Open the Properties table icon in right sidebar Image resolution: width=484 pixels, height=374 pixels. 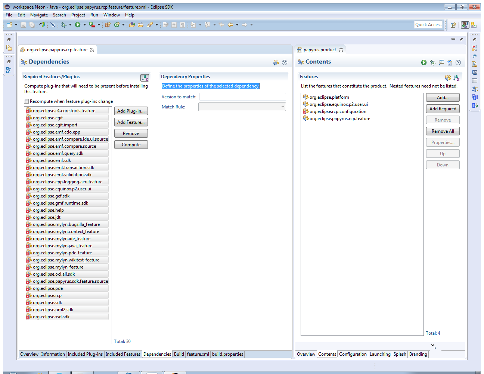click(x=475, y=81)
